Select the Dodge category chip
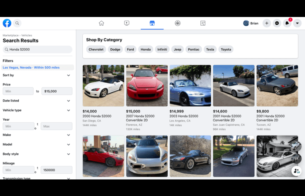This screenshot has width=305, height=196. (115, 49)
